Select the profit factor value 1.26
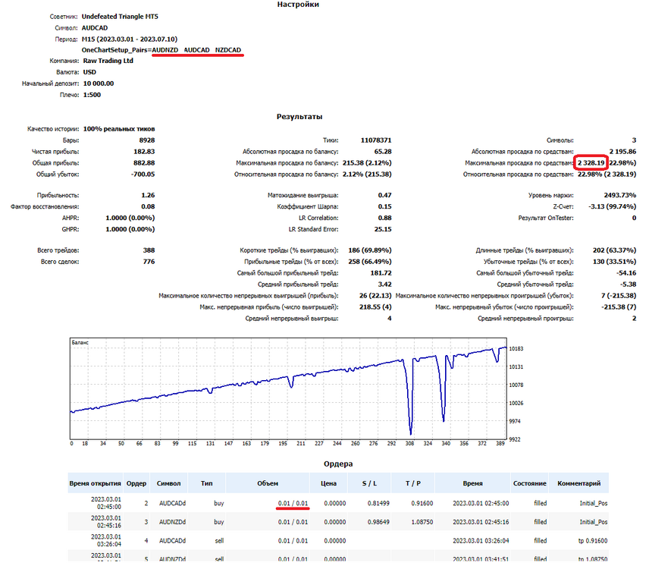Screen dimensions: 649x569 (x=148, y=195)
